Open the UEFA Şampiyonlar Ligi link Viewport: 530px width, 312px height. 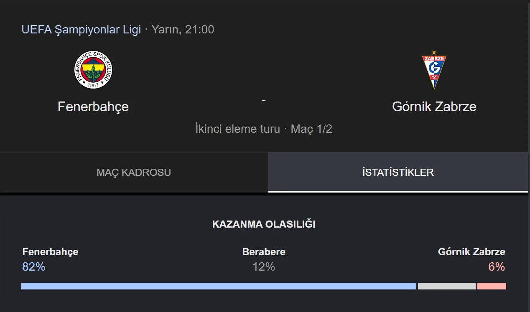click(81, 30)
